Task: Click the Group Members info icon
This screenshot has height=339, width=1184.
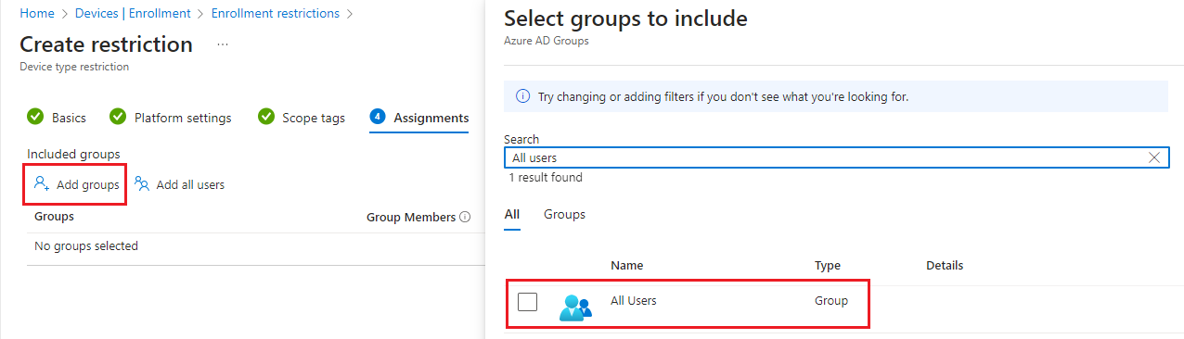Action: click(x=465, y=217)
